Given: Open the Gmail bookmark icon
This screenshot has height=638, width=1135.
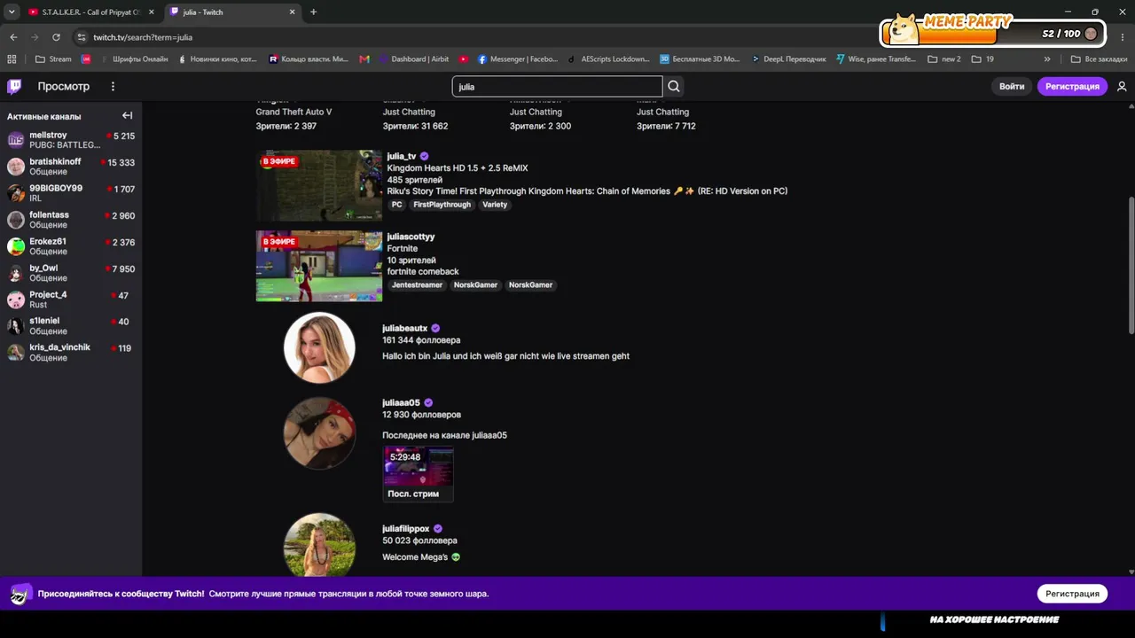Looking at the screenshot, I should point(364,59).
